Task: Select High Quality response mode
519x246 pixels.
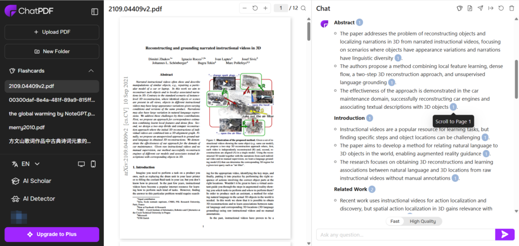Action: 423,221
